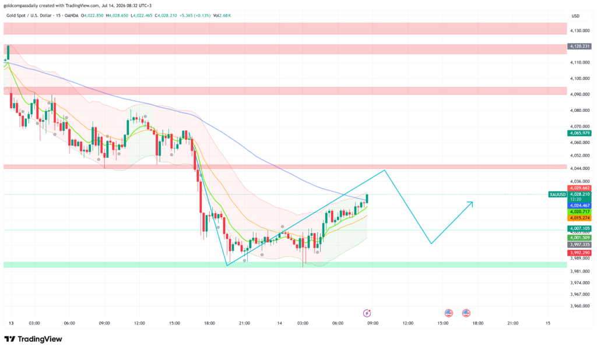Click the second US flag economic event icon
The image size is (597, 350).
pyautogui.click(x=466, y=313)
